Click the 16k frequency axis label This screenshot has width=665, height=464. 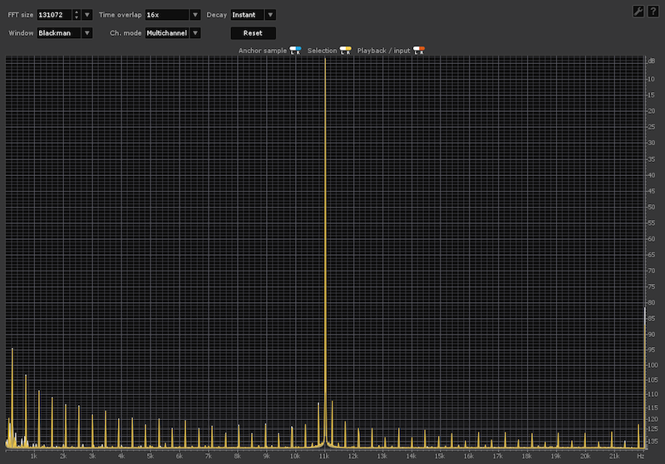[469, 456]
